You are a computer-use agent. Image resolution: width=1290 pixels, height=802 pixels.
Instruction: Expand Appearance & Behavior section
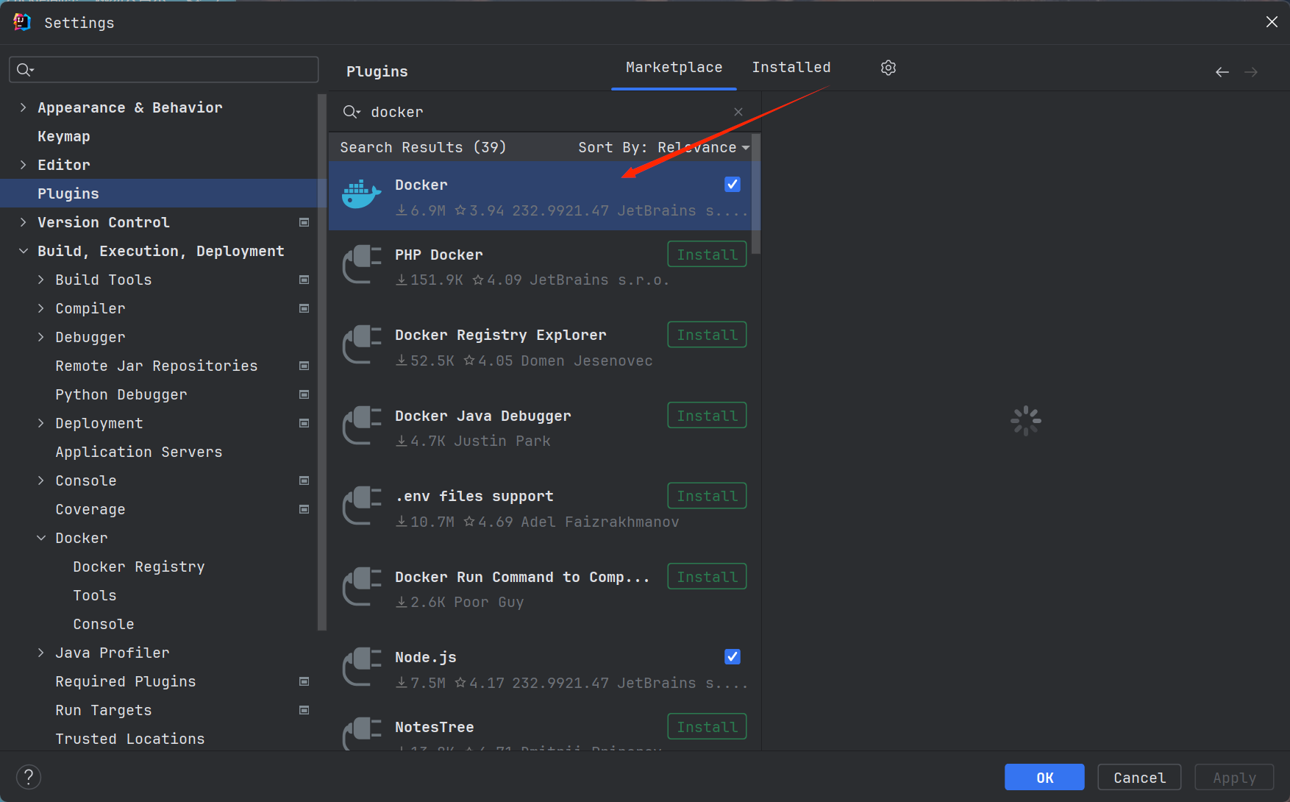pos(23,107)
